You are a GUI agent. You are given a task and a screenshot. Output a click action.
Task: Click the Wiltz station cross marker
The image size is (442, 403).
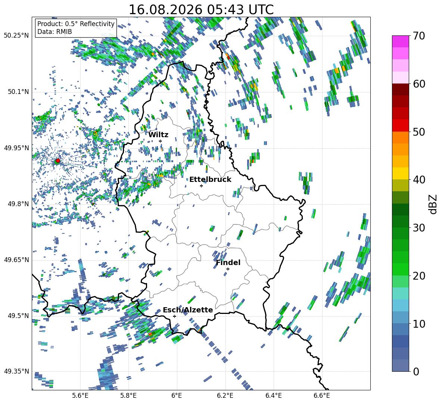[161, 141]
